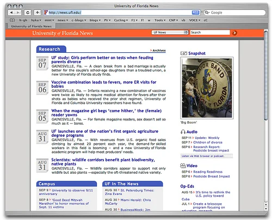
Task: Open the Good Deed Mitzvah Marathon link
Action: click(64, 204)
